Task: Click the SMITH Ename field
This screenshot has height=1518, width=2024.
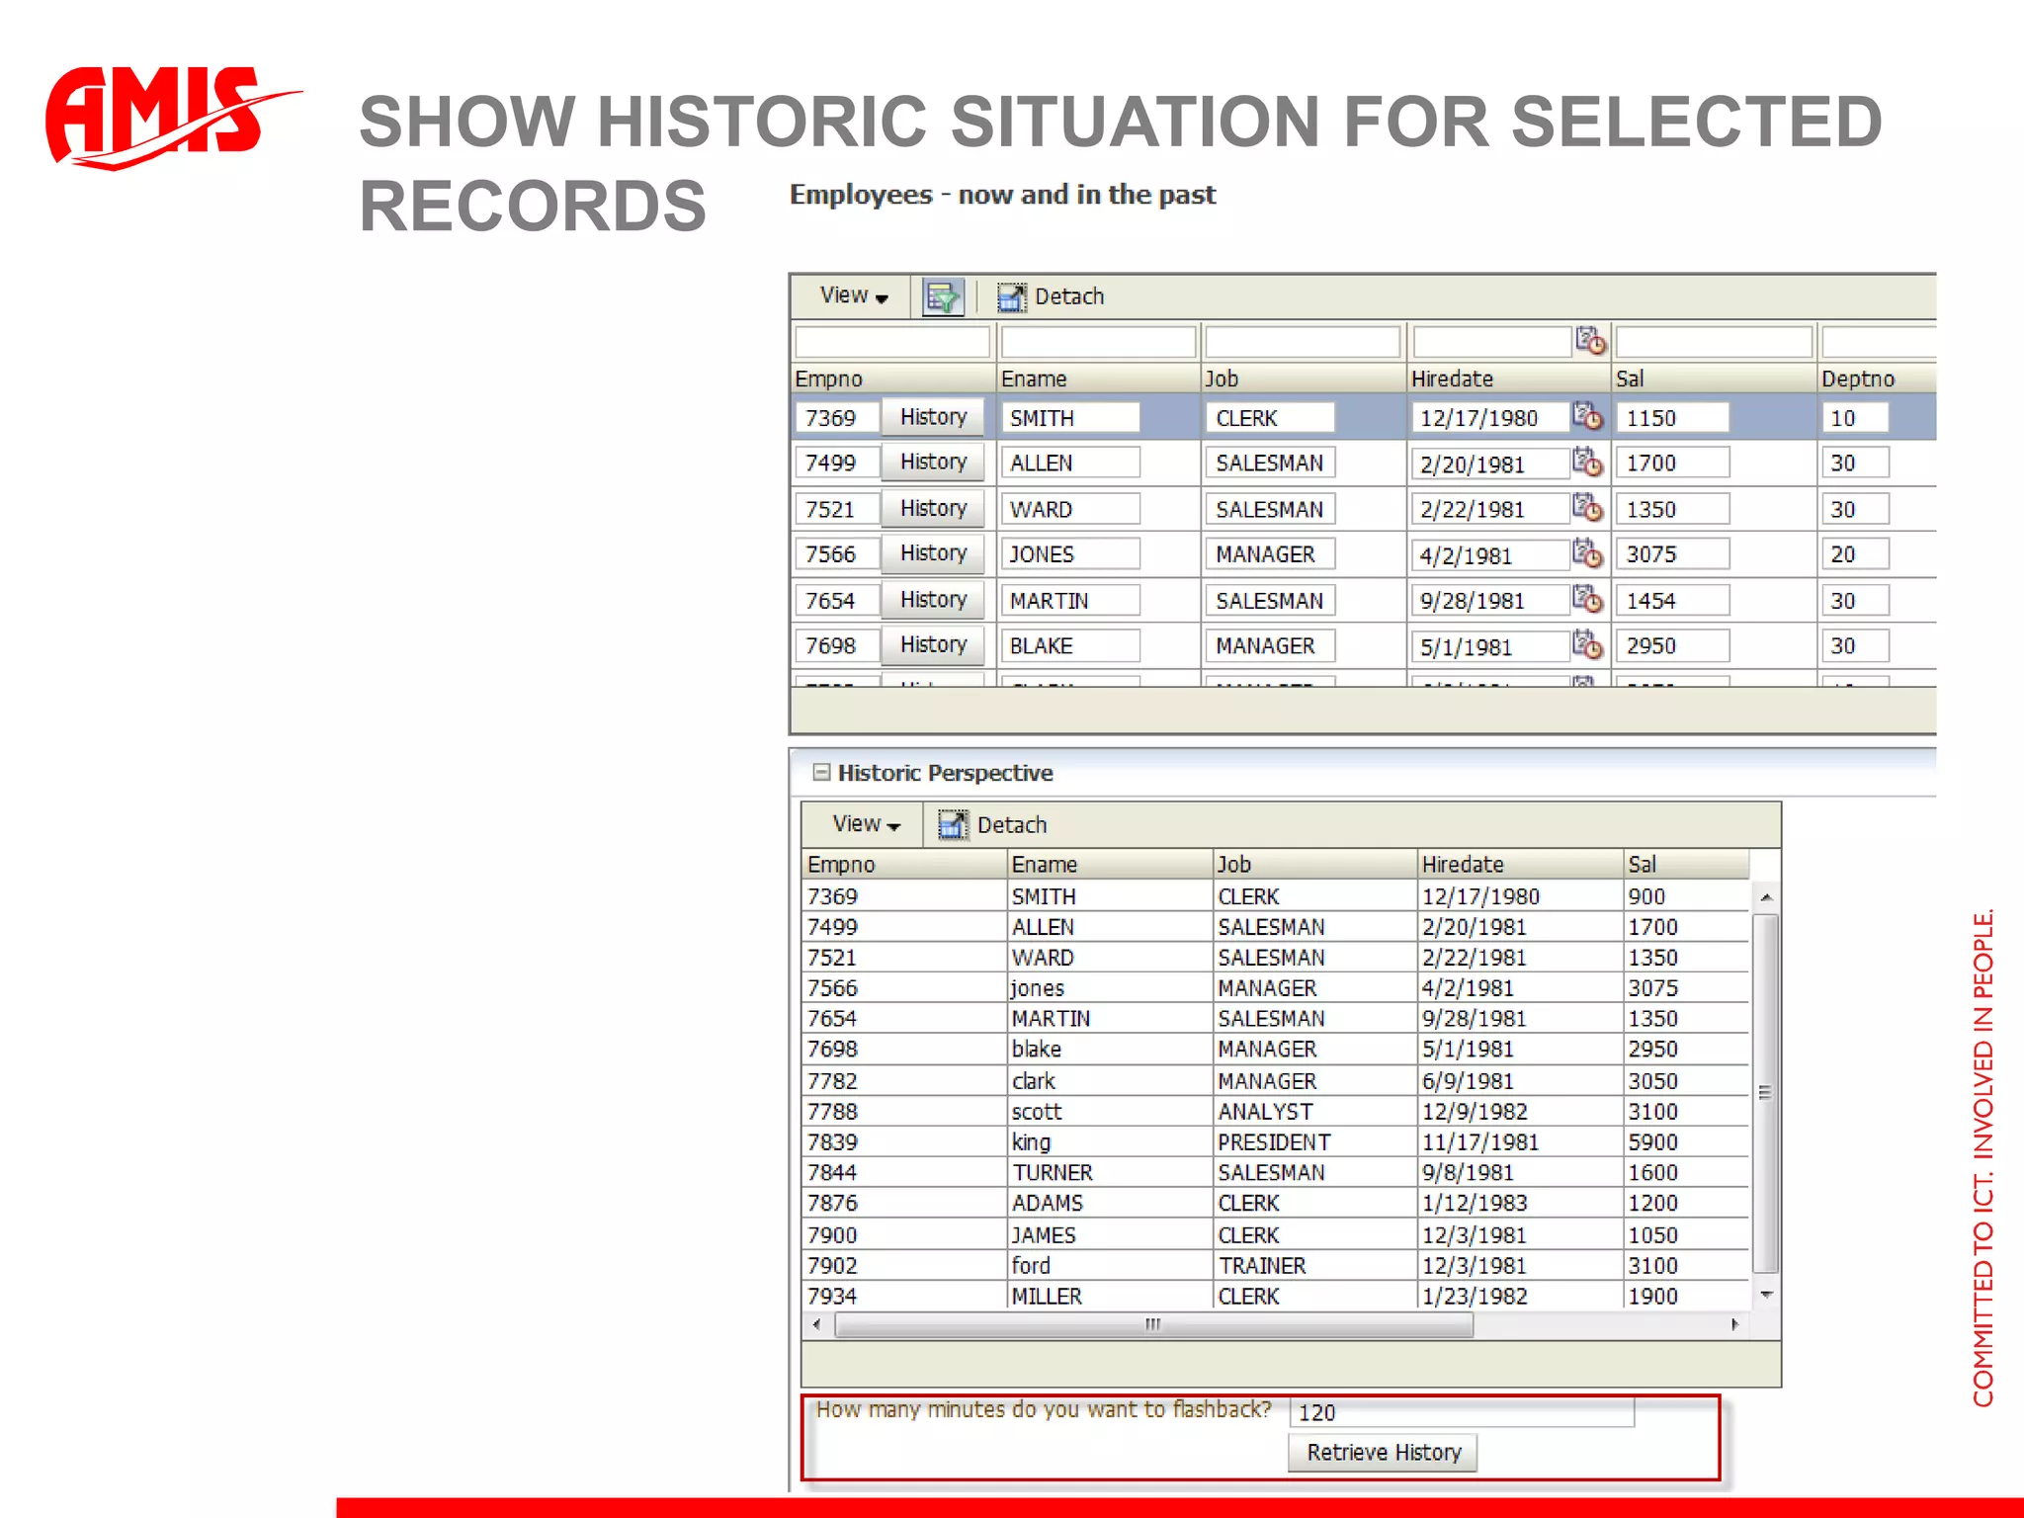Action: (1070, 418)
